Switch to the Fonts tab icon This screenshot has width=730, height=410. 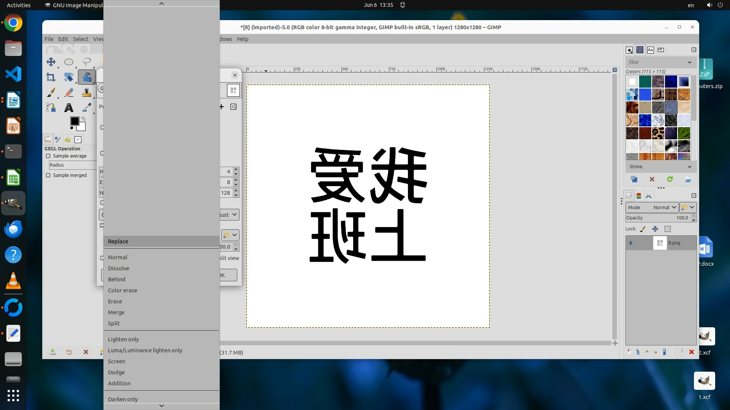pyautogui.click(x=651, y=50)
